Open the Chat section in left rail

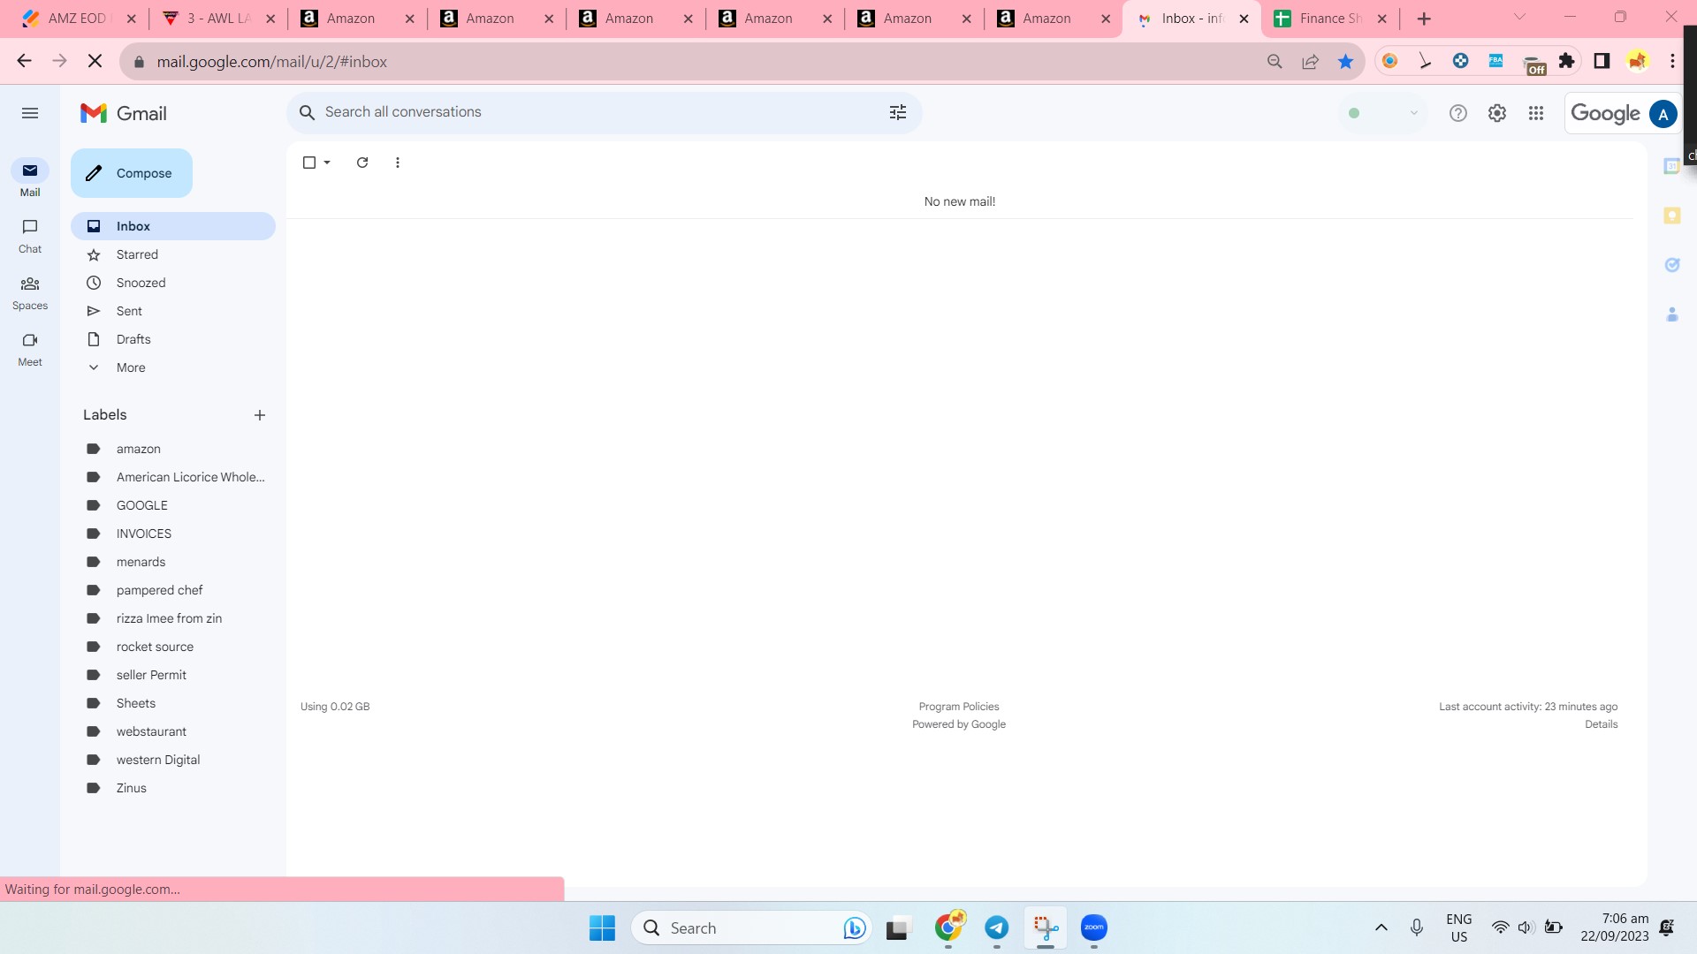(x=30, y=236)
